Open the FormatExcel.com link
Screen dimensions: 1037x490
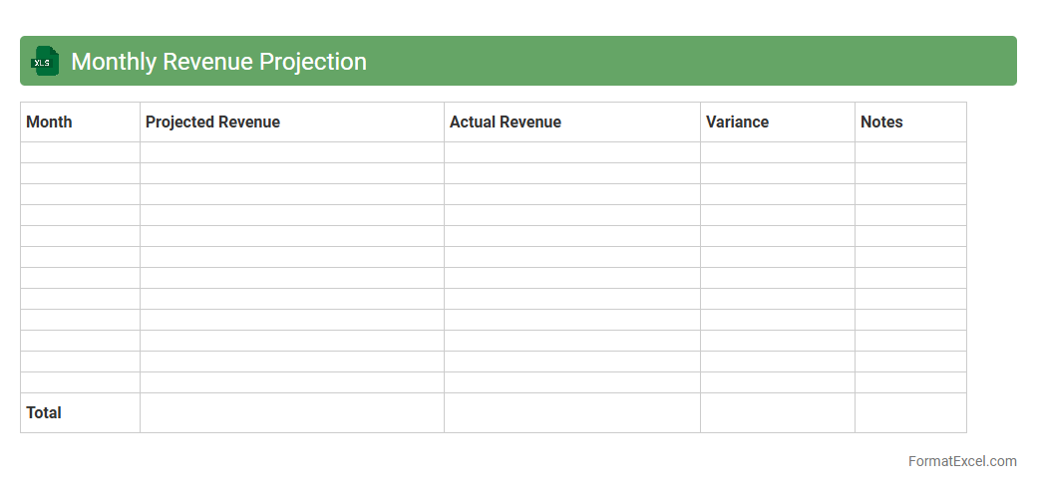click(961, 461)
